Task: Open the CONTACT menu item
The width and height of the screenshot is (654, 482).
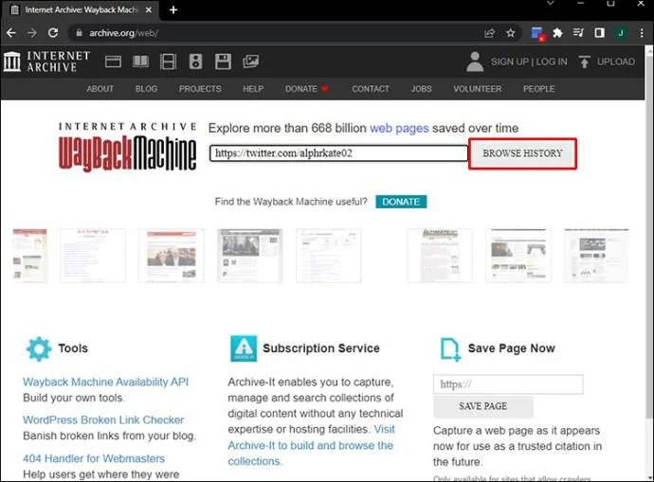Action: (x=371, y=89)
